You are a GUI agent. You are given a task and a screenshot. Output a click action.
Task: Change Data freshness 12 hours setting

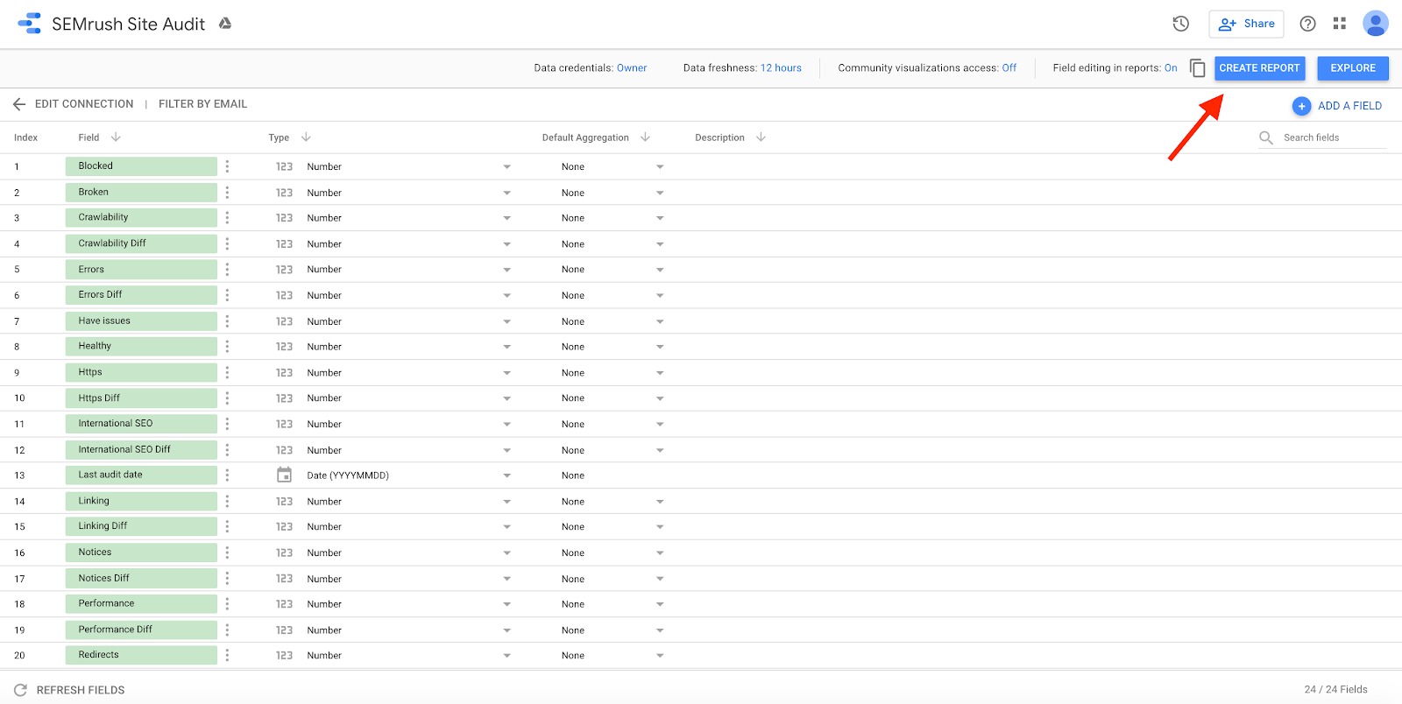click(780, 68)
